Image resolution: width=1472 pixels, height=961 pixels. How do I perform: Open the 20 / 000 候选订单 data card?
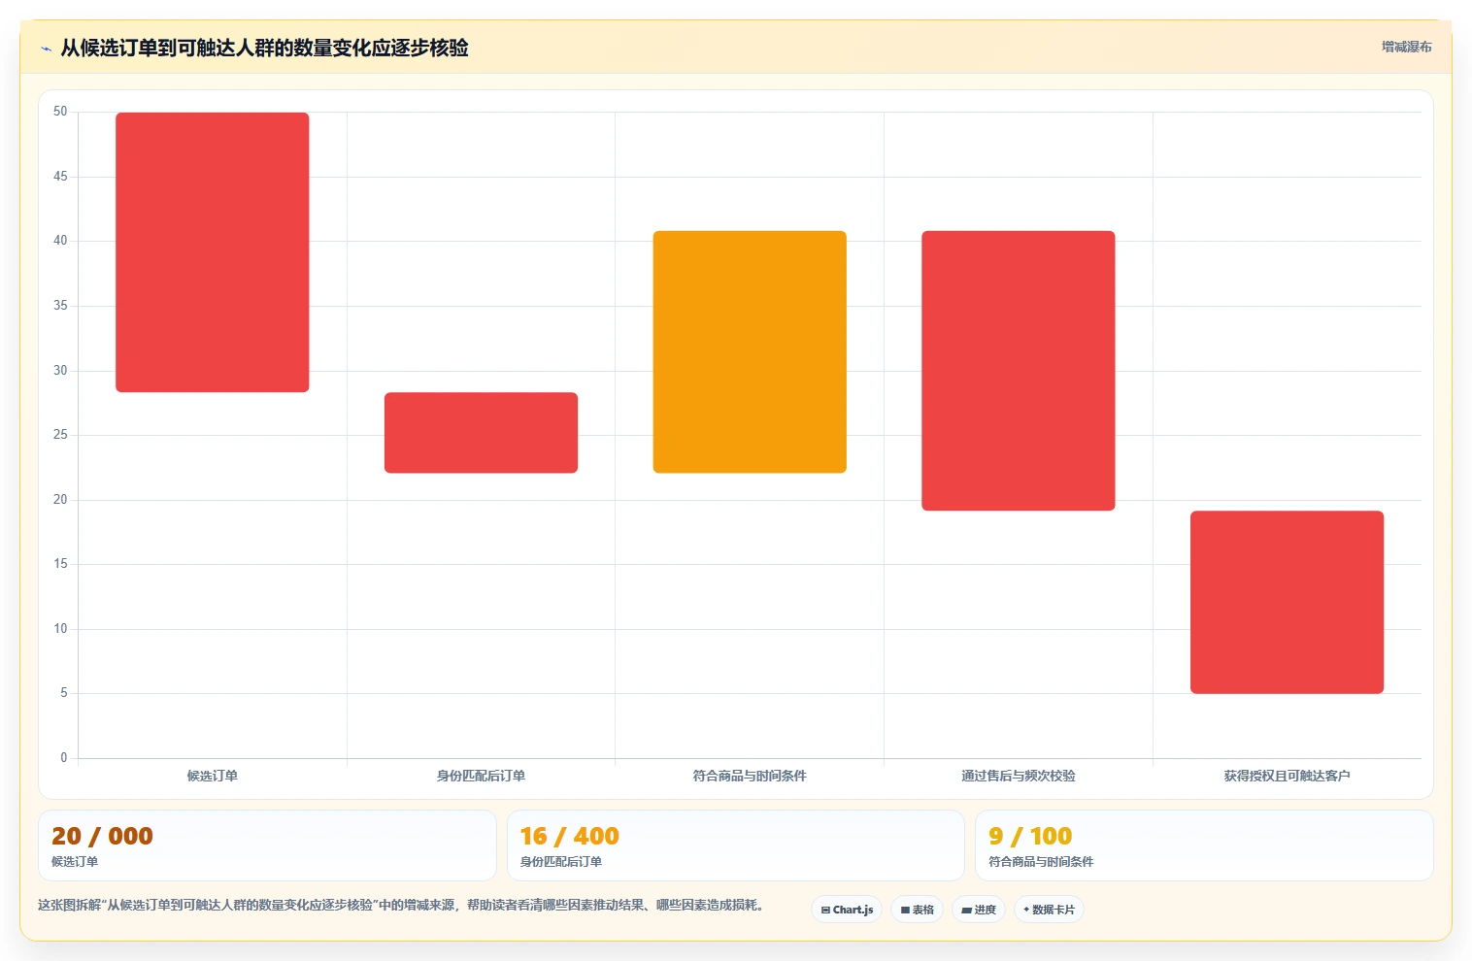point(267,845)
